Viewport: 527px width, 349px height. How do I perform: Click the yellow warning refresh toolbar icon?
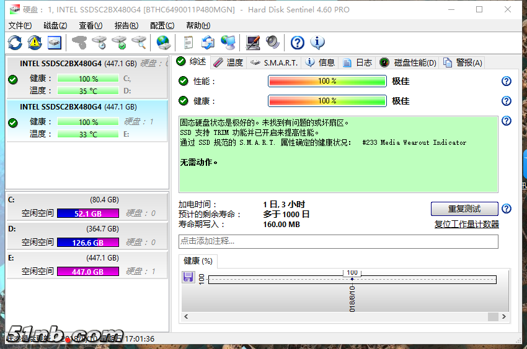(x=35, y=42)
